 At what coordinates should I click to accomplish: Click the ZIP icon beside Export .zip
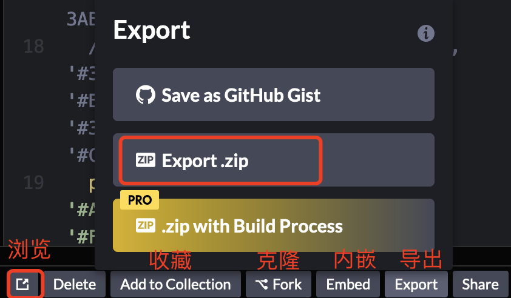(145, 160)
